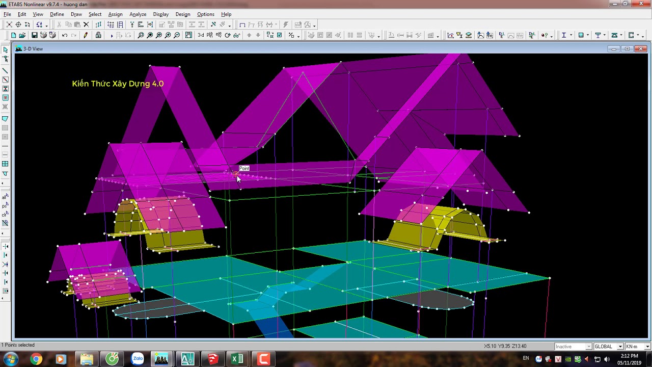Open Google Chrome from taskbar
This screenshot has height=367, width=652.
[x=36, y=359]
